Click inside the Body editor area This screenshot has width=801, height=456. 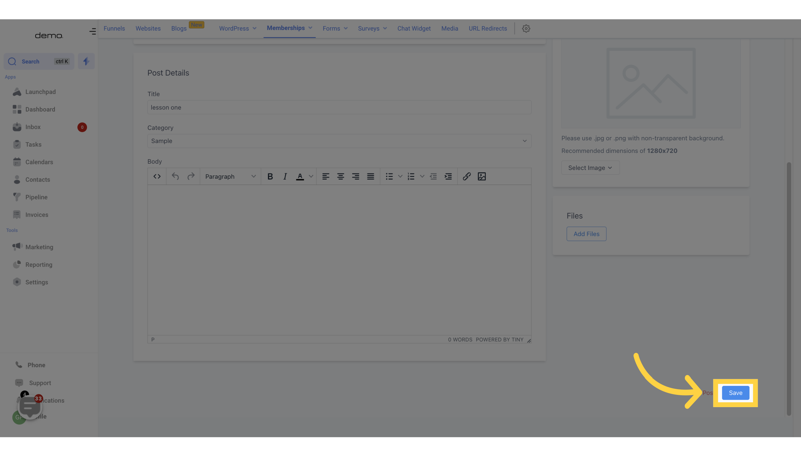coord(339,260)
